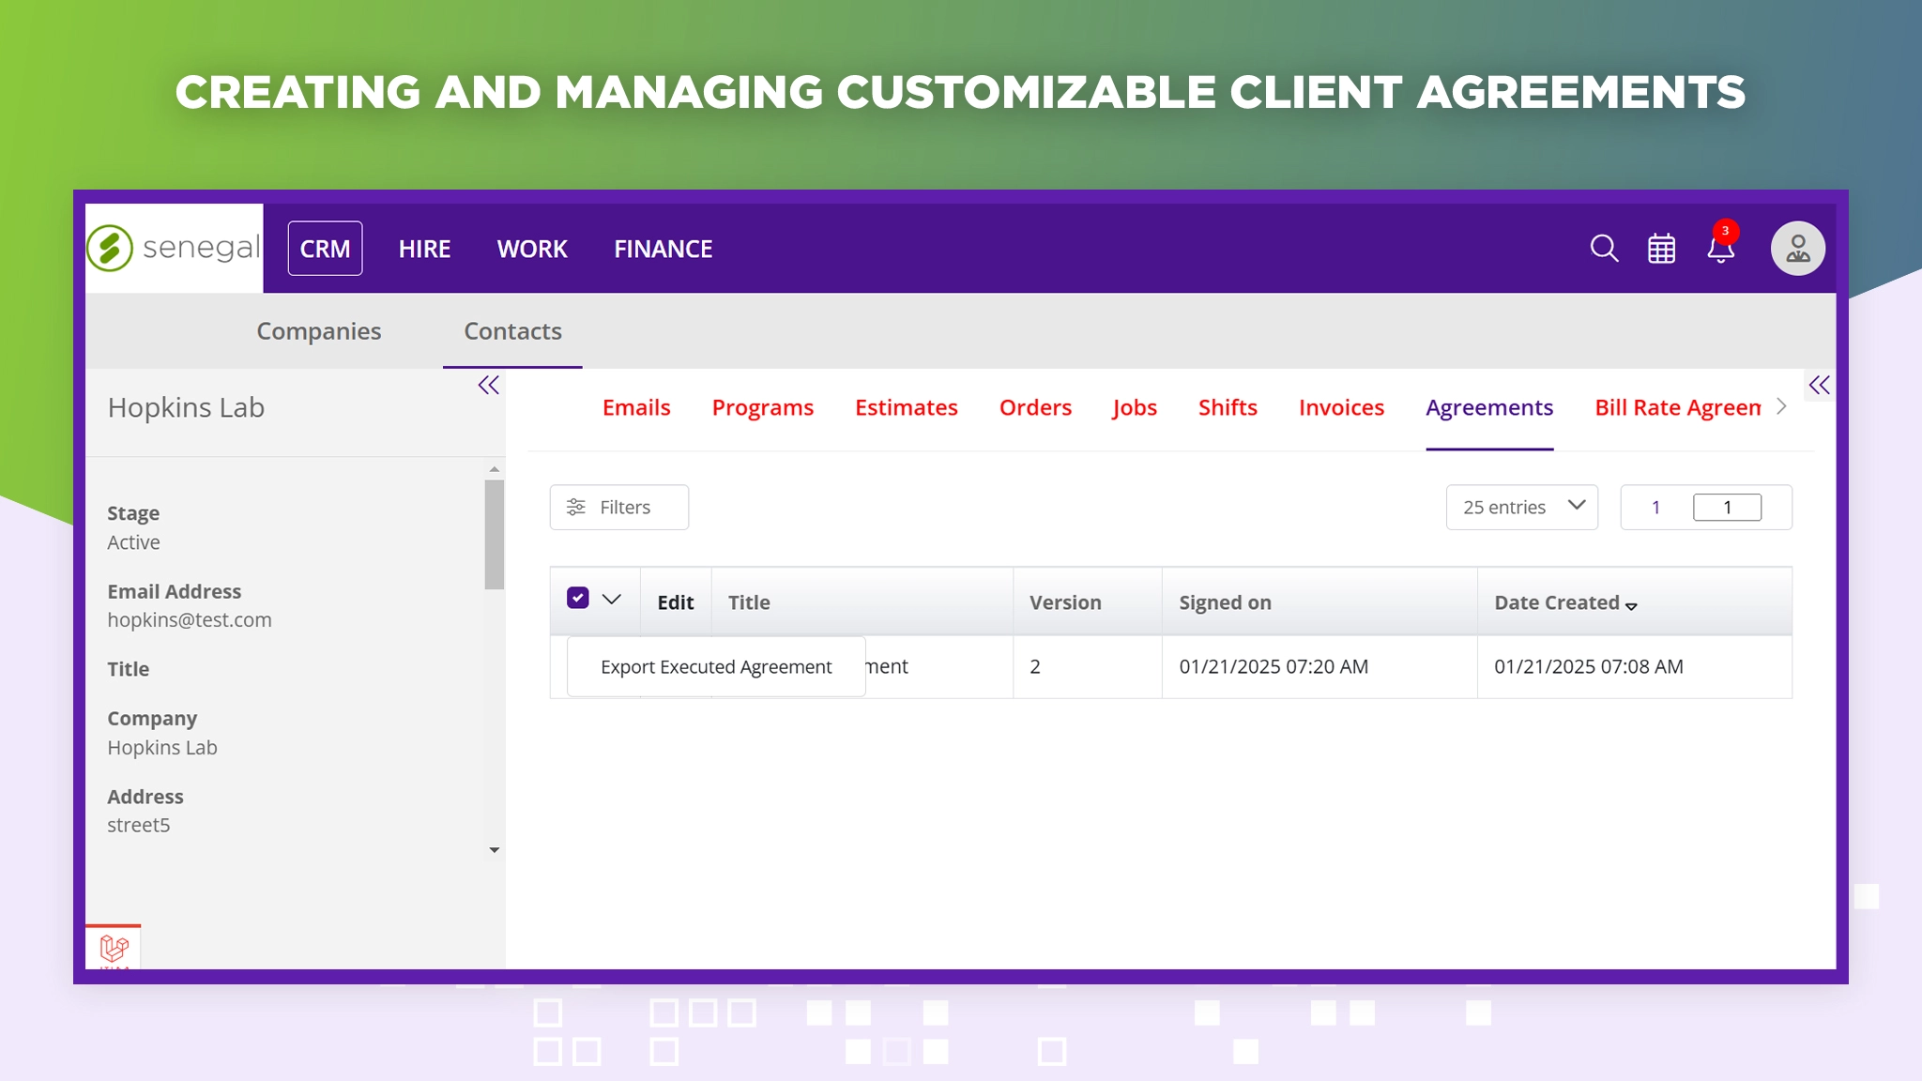The image size is (1922, 1081).
Task: Open the calendar icon in header
Action: click(1661, 249)
